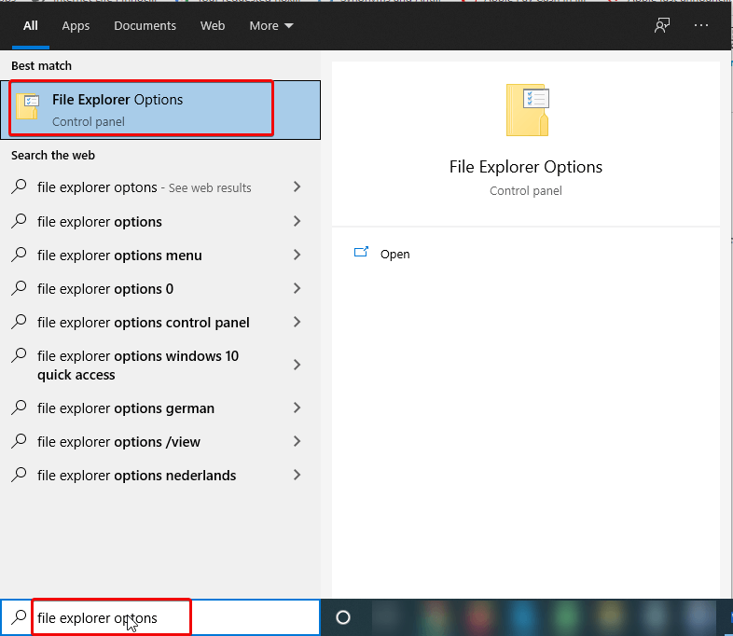Click the large File Explorer Options folder icon
Screen dimensions: 733x636
[527, 110]
